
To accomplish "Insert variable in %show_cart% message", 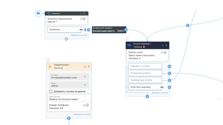I will point(162,52).
